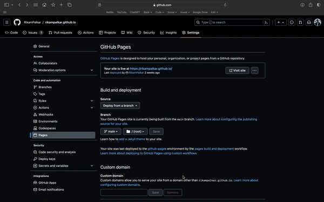
Task: Open the Insights tab
Action: click(x=168, y=32)
